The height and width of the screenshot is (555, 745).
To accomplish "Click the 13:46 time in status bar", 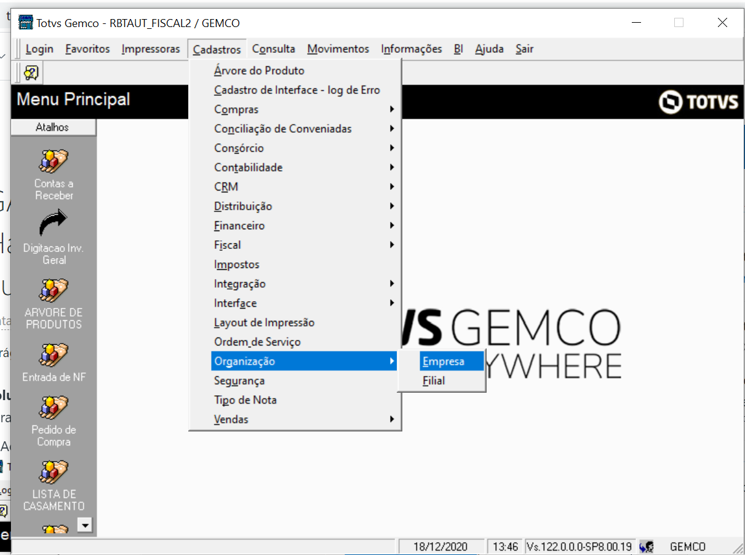I will [505, 546].
